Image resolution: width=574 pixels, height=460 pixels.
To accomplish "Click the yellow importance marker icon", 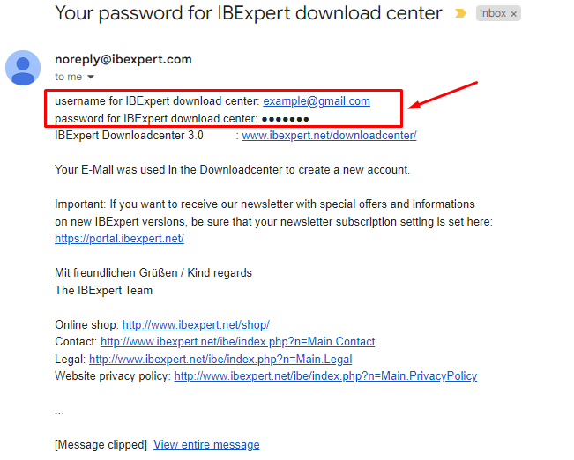I will [x=460, y=13].
